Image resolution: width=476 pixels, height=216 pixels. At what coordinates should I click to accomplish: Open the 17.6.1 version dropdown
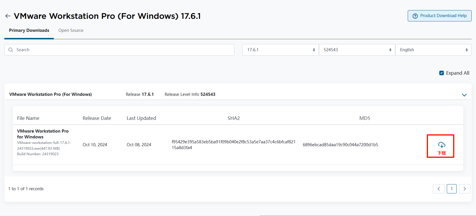pyautogui.click(x=280, y=50)
